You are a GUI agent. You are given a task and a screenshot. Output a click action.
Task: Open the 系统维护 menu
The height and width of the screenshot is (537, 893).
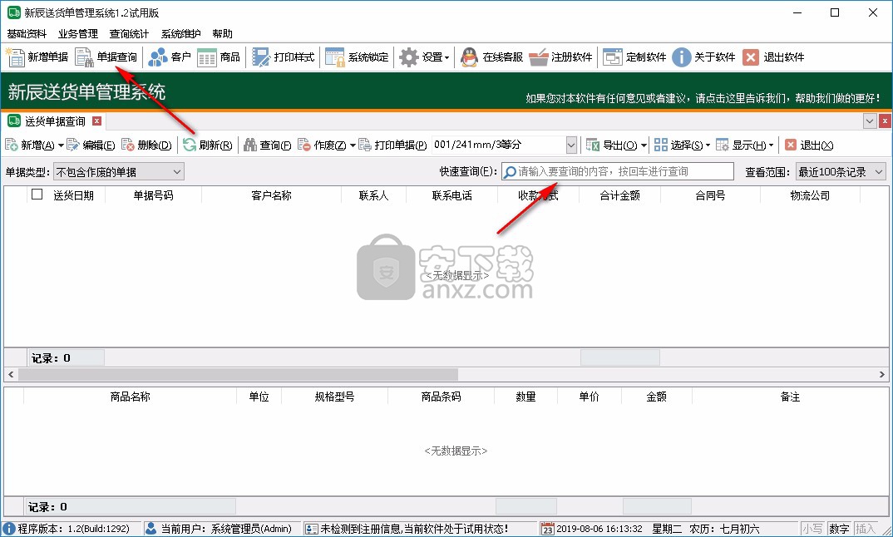pyautogui.click(x=181, y=33)
